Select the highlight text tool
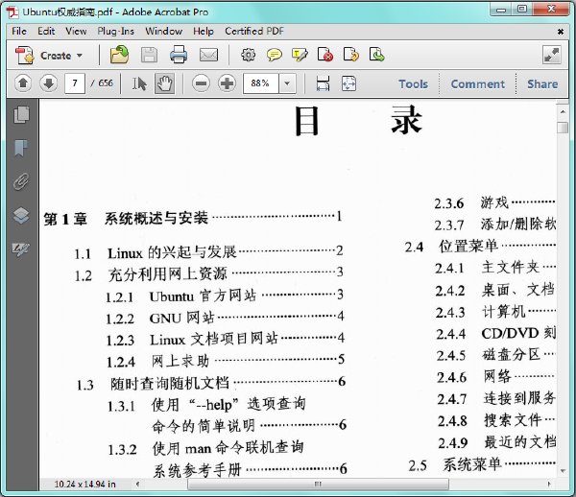 tap(300, 55)
